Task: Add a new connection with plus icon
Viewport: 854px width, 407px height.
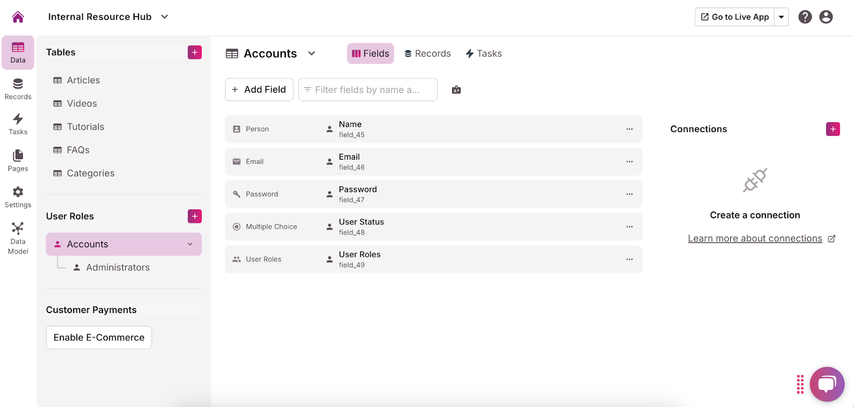Action: 833,129
